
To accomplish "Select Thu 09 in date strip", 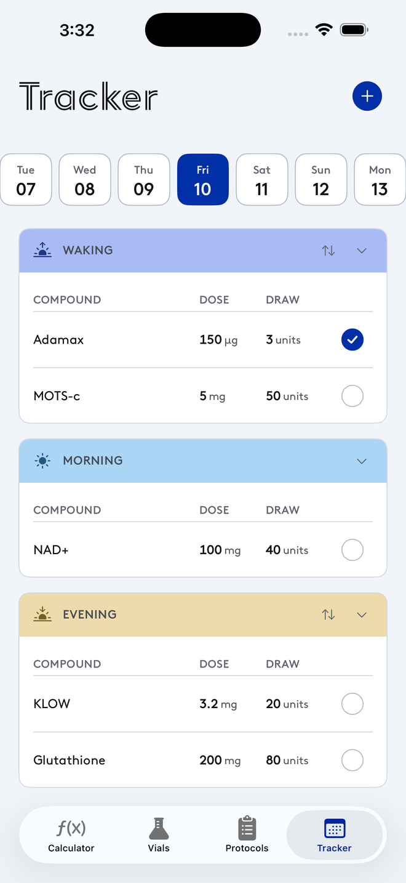I will [x=144, y=179].
